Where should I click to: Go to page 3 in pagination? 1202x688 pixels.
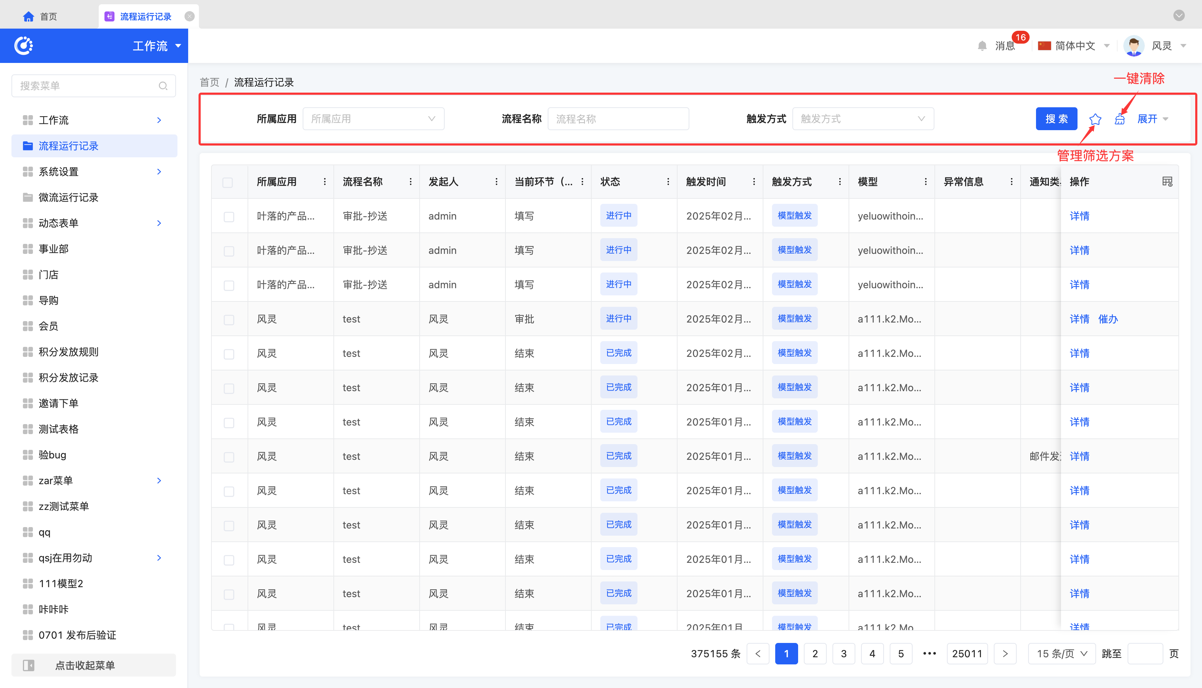(x=843, y=654)
